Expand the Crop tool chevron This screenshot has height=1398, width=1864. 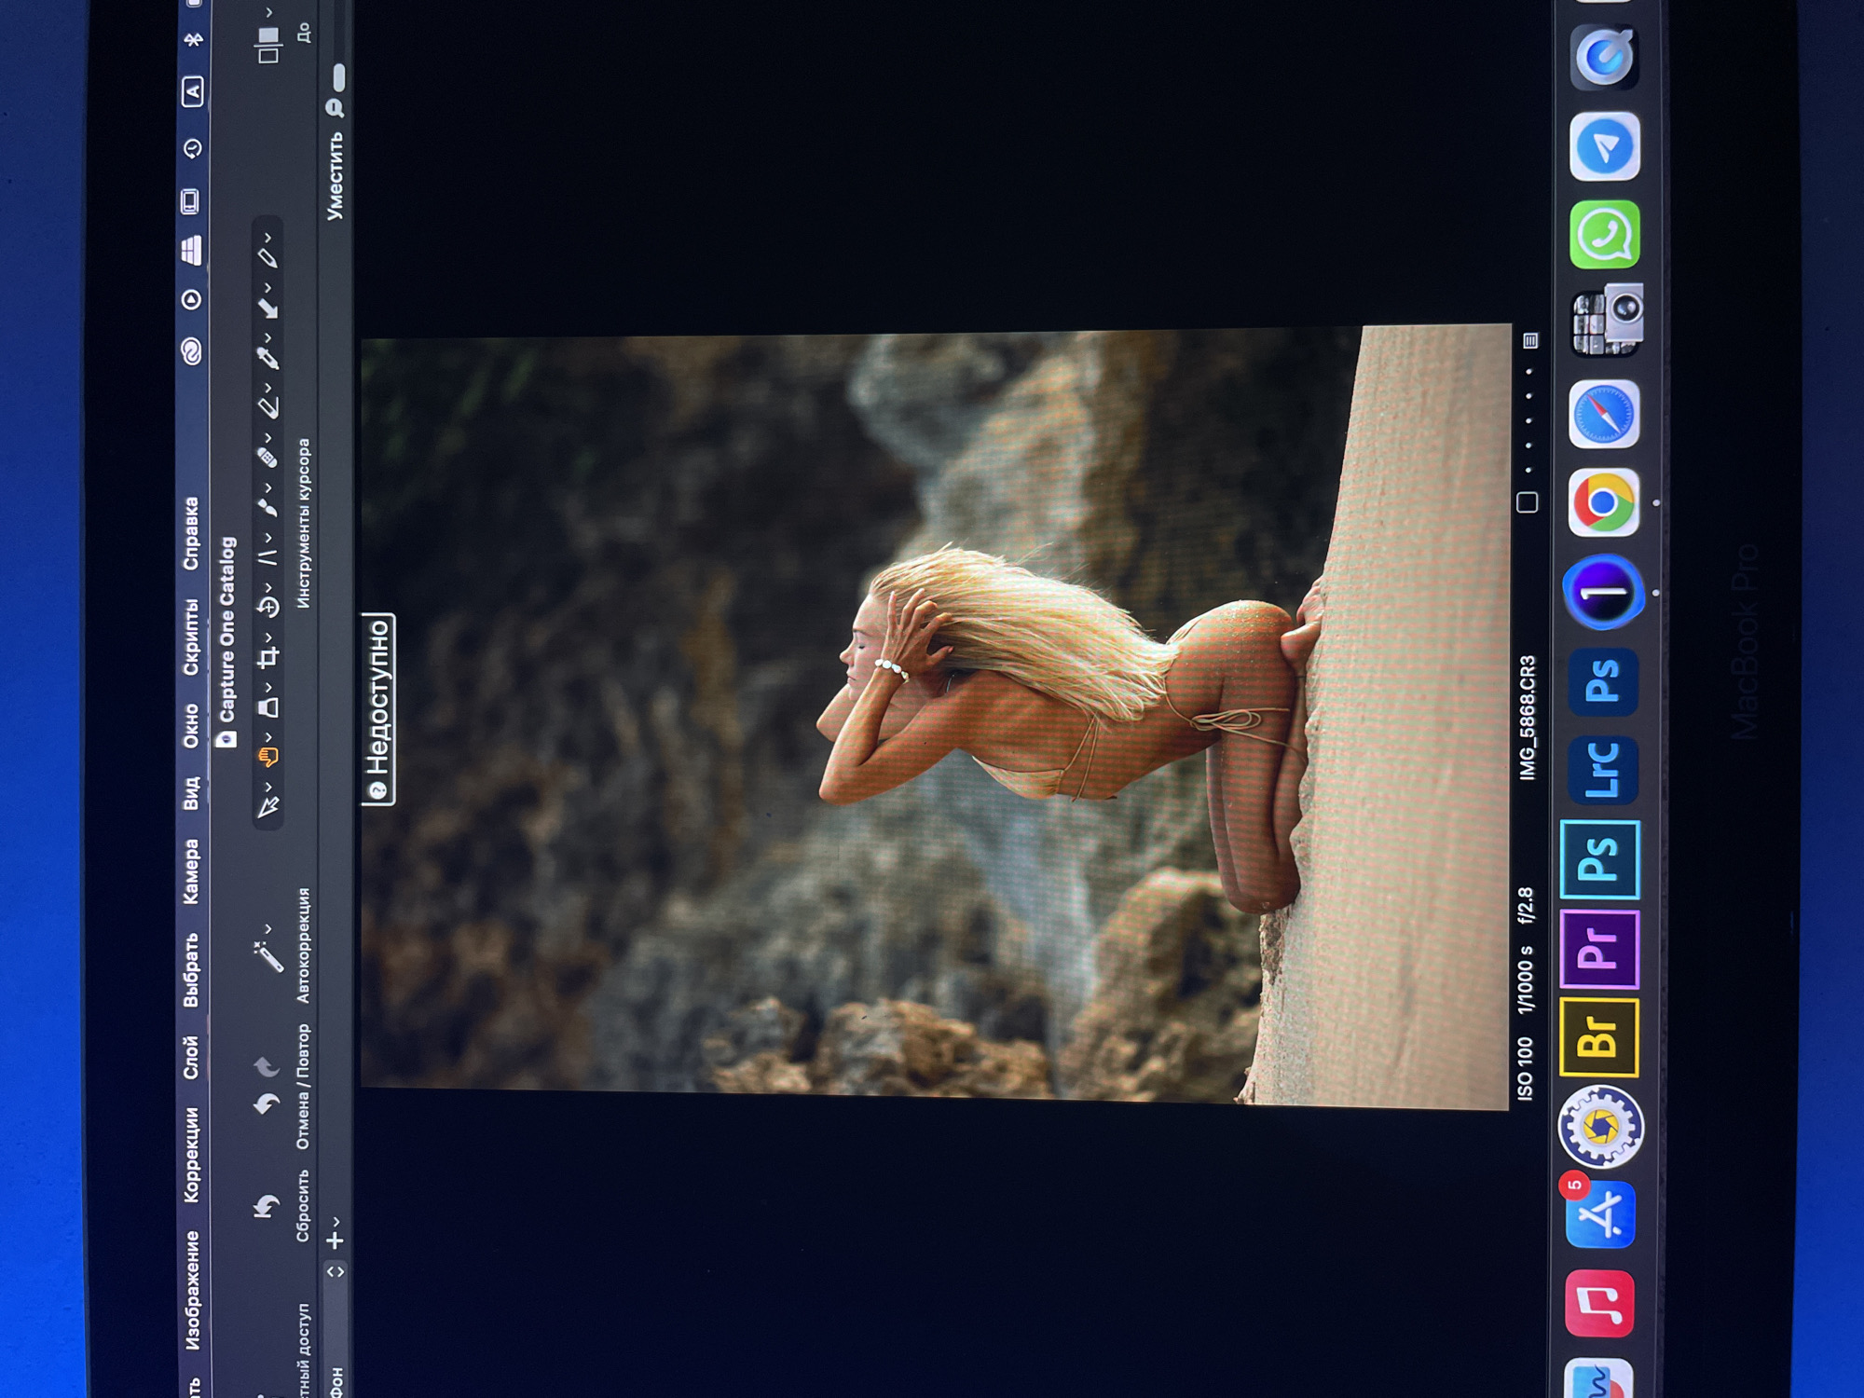267,638
